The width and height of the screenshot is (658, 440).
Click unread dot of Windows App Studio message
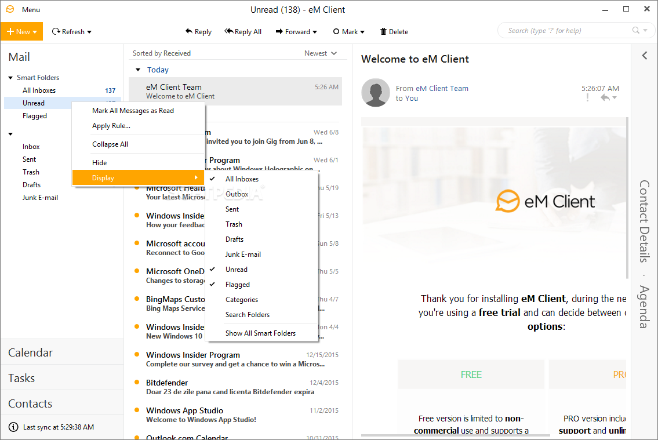137,410
